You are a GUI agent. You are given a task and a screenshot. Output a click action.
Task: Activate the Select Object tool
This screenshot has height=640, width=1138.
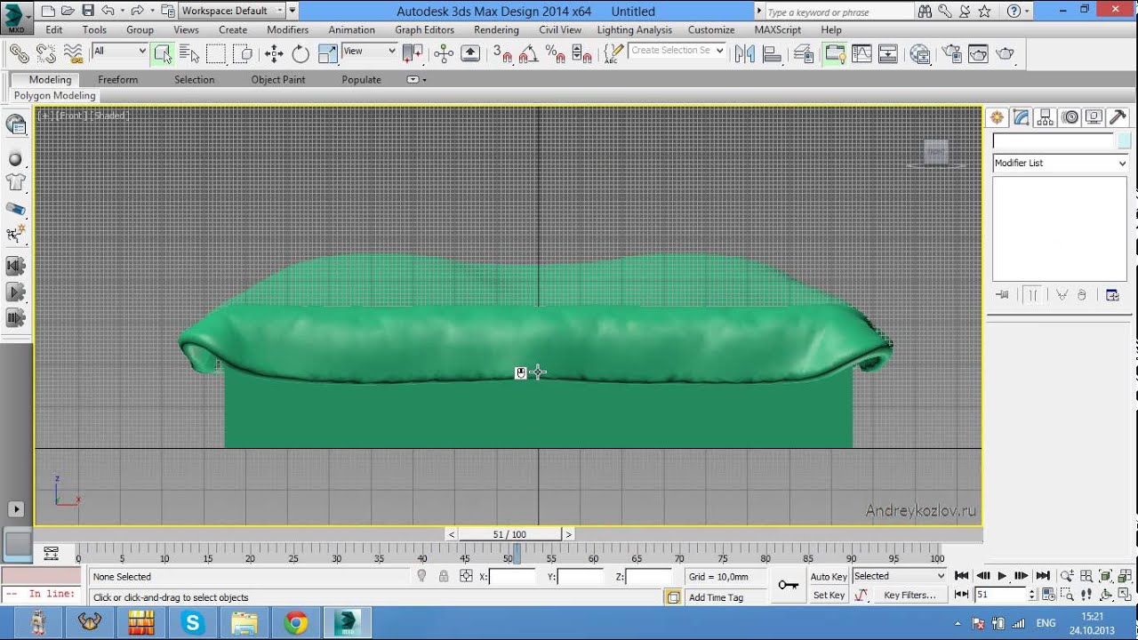coord(162,53)
